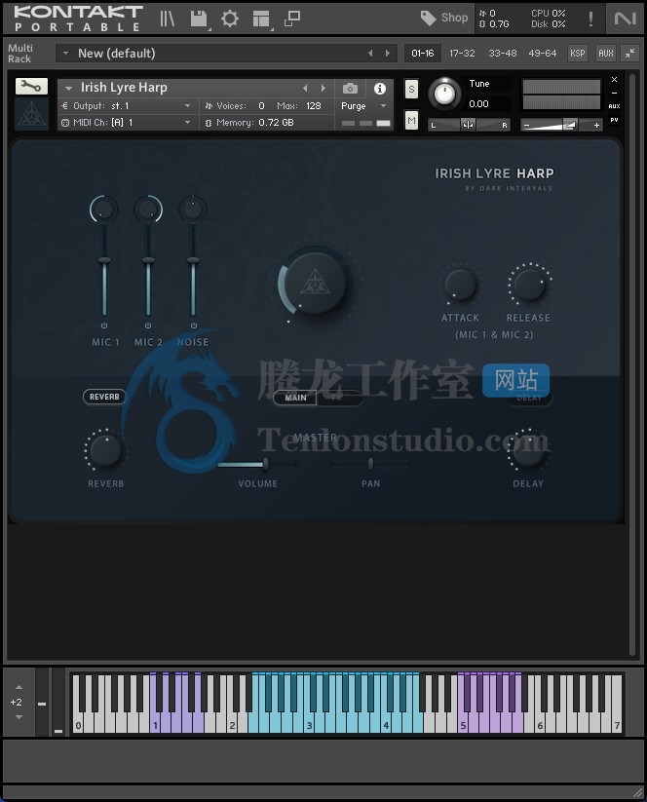Show instrument info icon

tap(379, 89)
